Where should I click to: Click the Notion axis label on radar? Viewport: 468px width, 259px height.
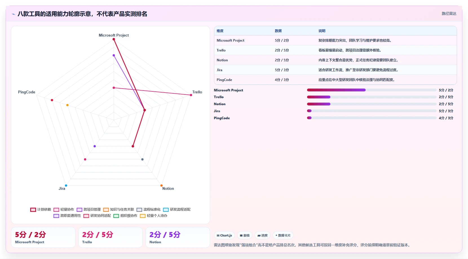click(168, 188)
